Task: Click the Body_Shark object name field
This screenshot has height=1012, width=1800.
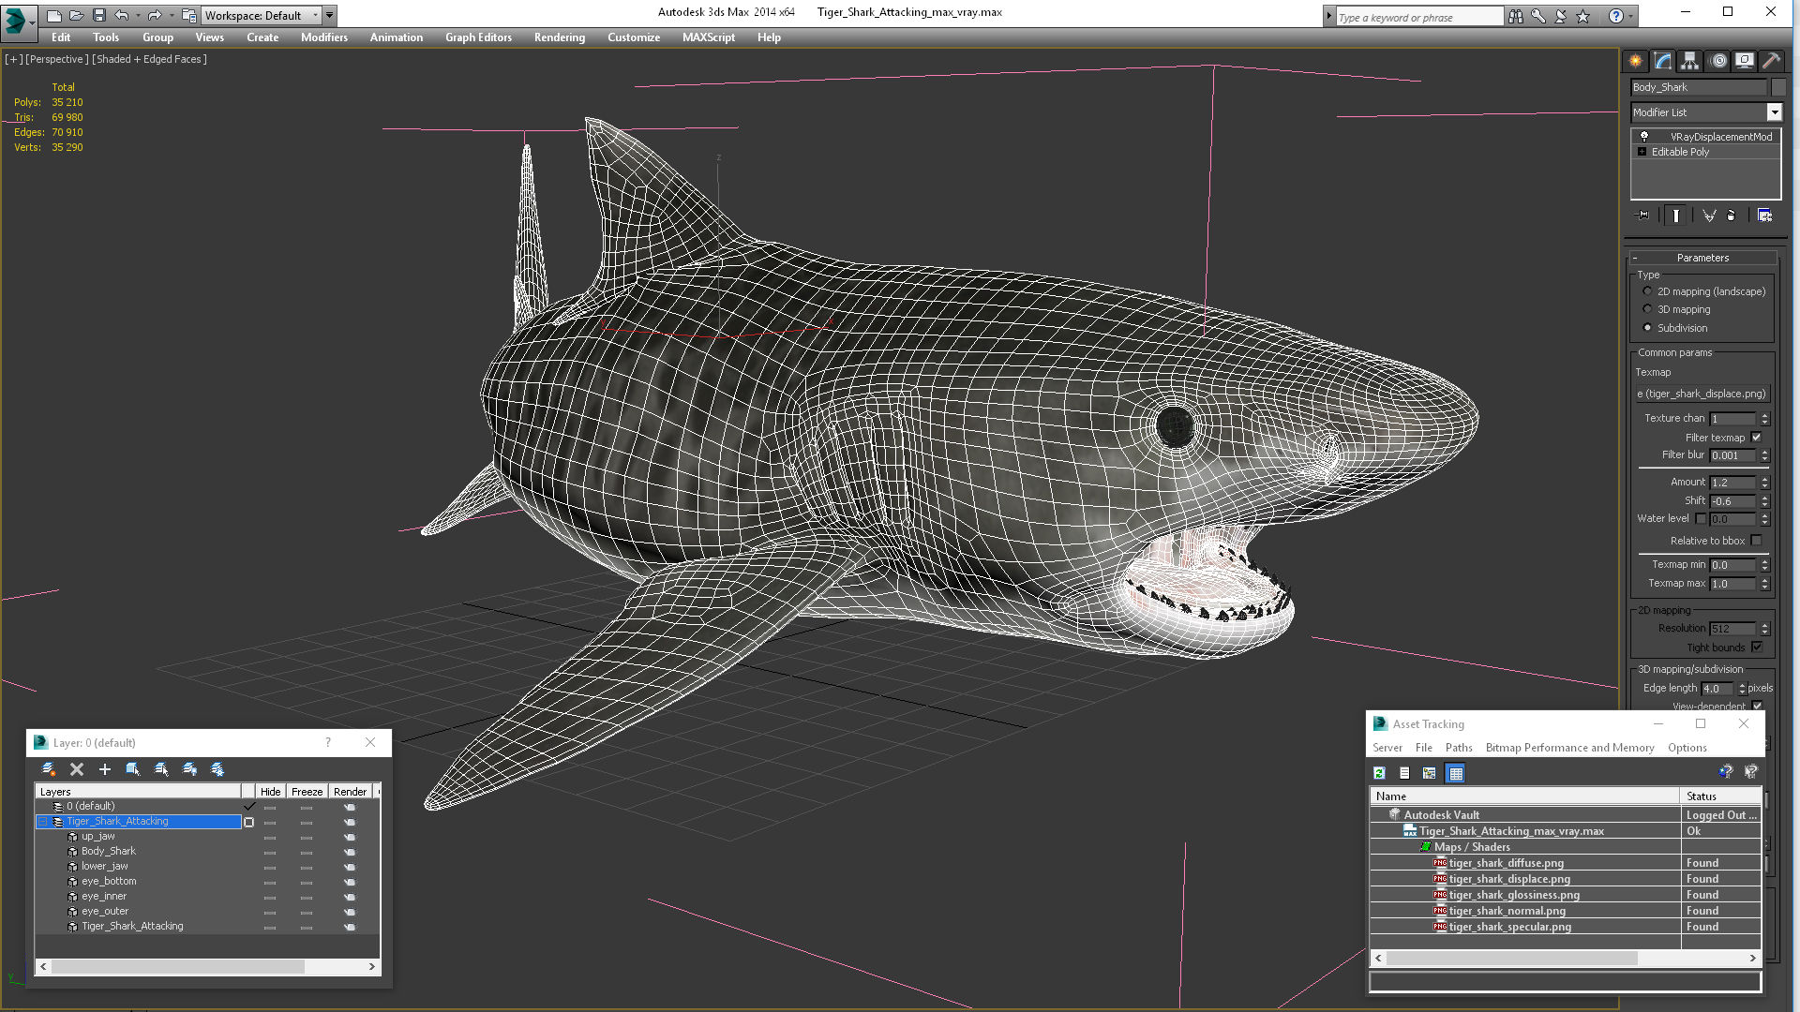Action: point(1698,87)
